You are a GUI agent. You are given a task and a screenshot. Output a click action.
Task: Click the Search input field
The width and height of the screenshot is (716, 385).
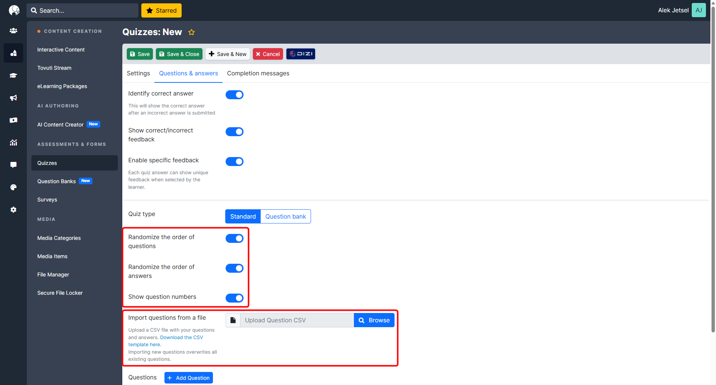82,10
